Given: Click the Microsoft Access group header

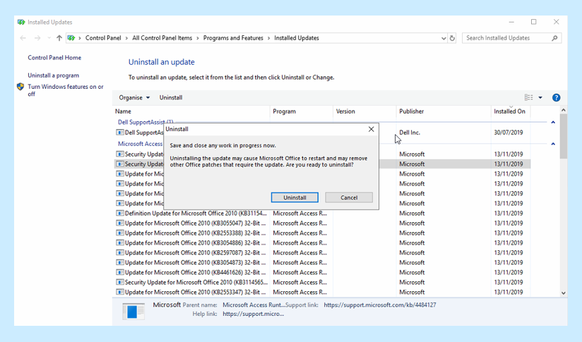Looking at the screenshot, I should tap(141, 143).
